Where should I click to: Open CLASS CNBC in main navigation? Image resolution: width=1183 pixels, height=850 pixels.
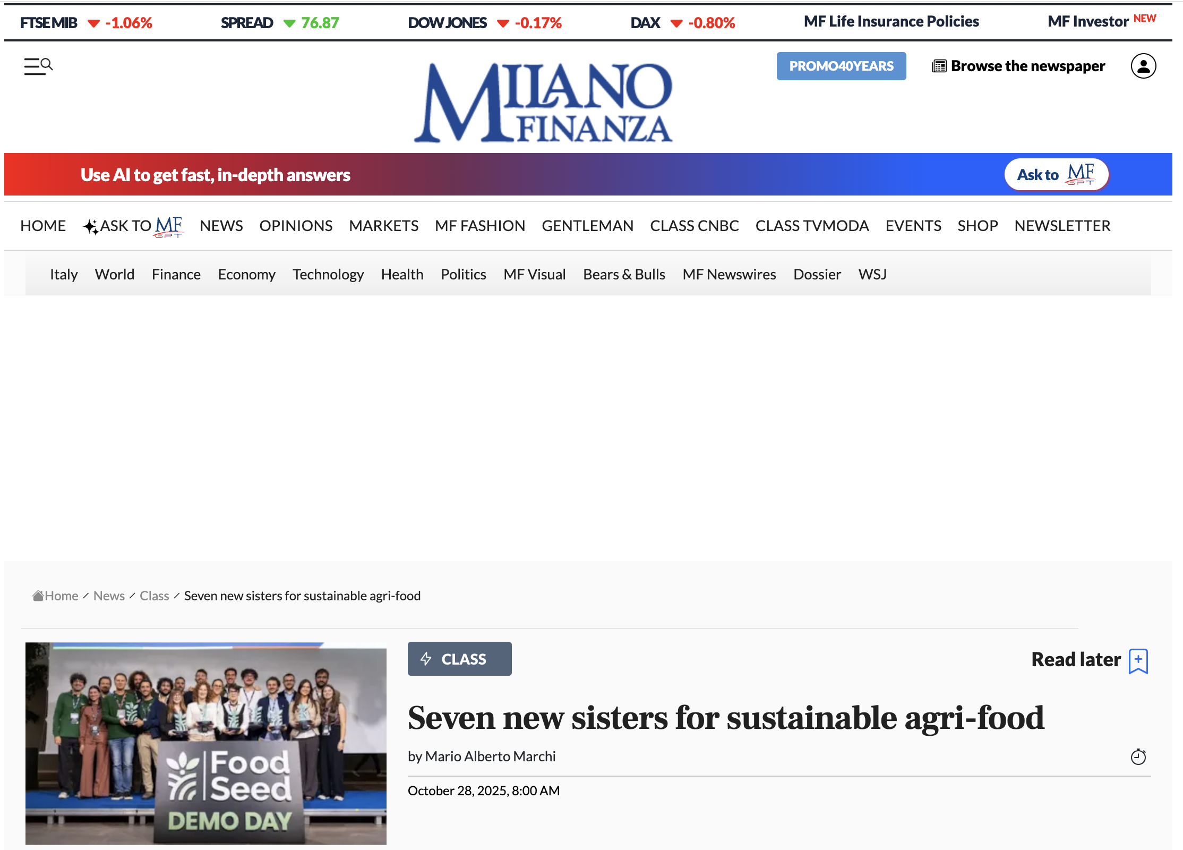695,226
